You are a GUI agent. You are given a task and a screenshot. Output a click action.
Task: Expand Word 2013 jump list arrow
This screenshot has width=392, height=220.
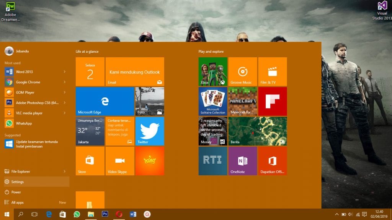[x=64, y=72]
